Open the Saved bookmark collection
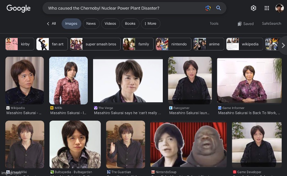This screenshot has width=287, height=176. (246, 24)
